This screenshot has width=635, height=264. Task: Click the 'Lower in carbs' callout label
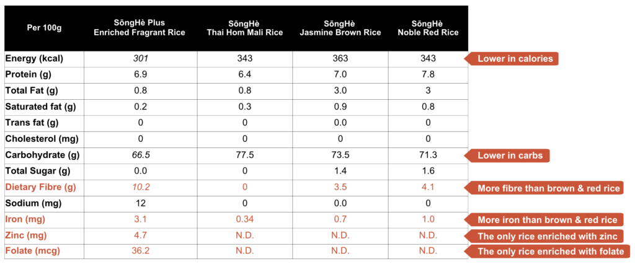point(509,156)
